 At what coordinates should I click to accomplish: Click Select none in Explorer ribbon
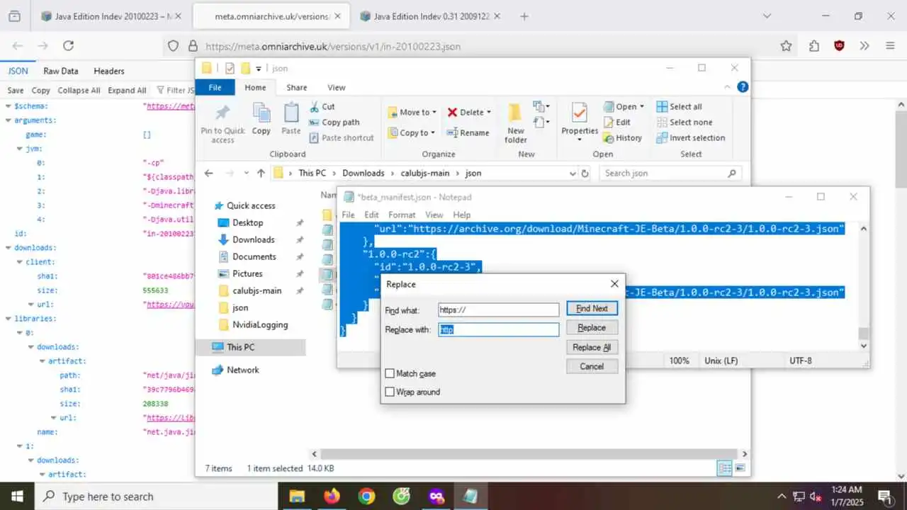(x=684, y=122)
